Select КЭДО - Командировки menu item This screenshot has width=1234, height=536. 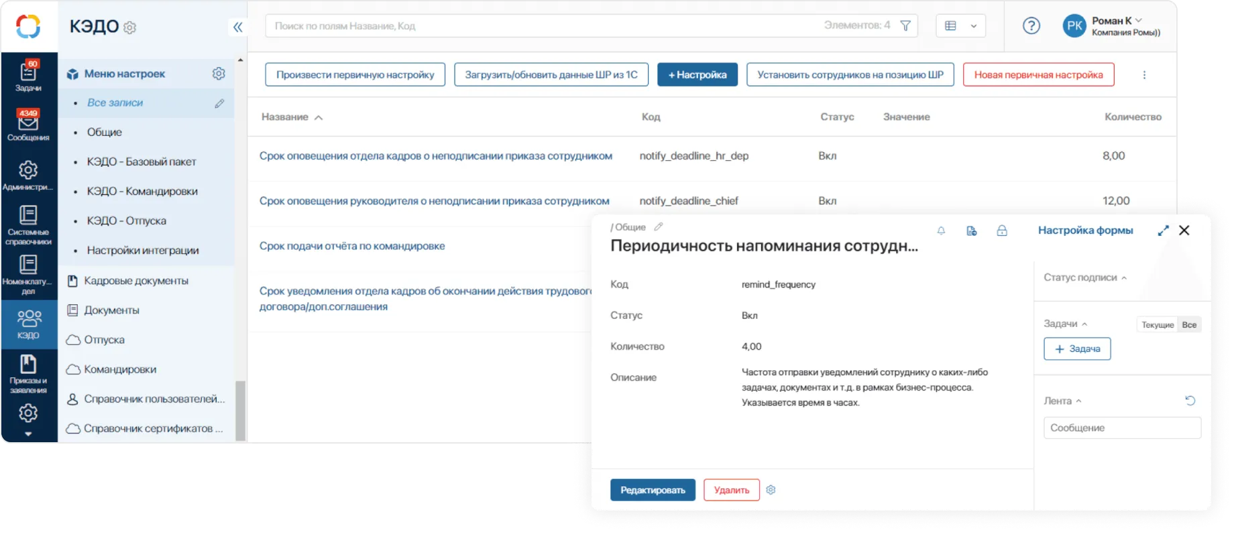coord(142,191)
